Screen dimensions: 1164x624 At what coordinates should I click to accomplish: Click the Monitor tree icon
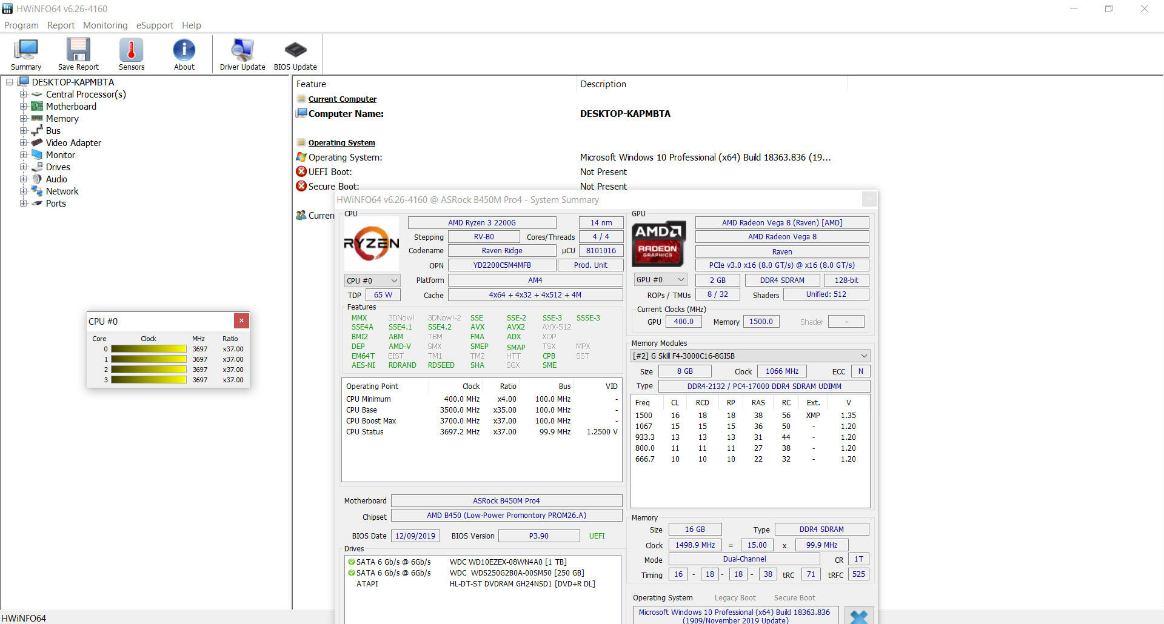(x=37, y=154)
